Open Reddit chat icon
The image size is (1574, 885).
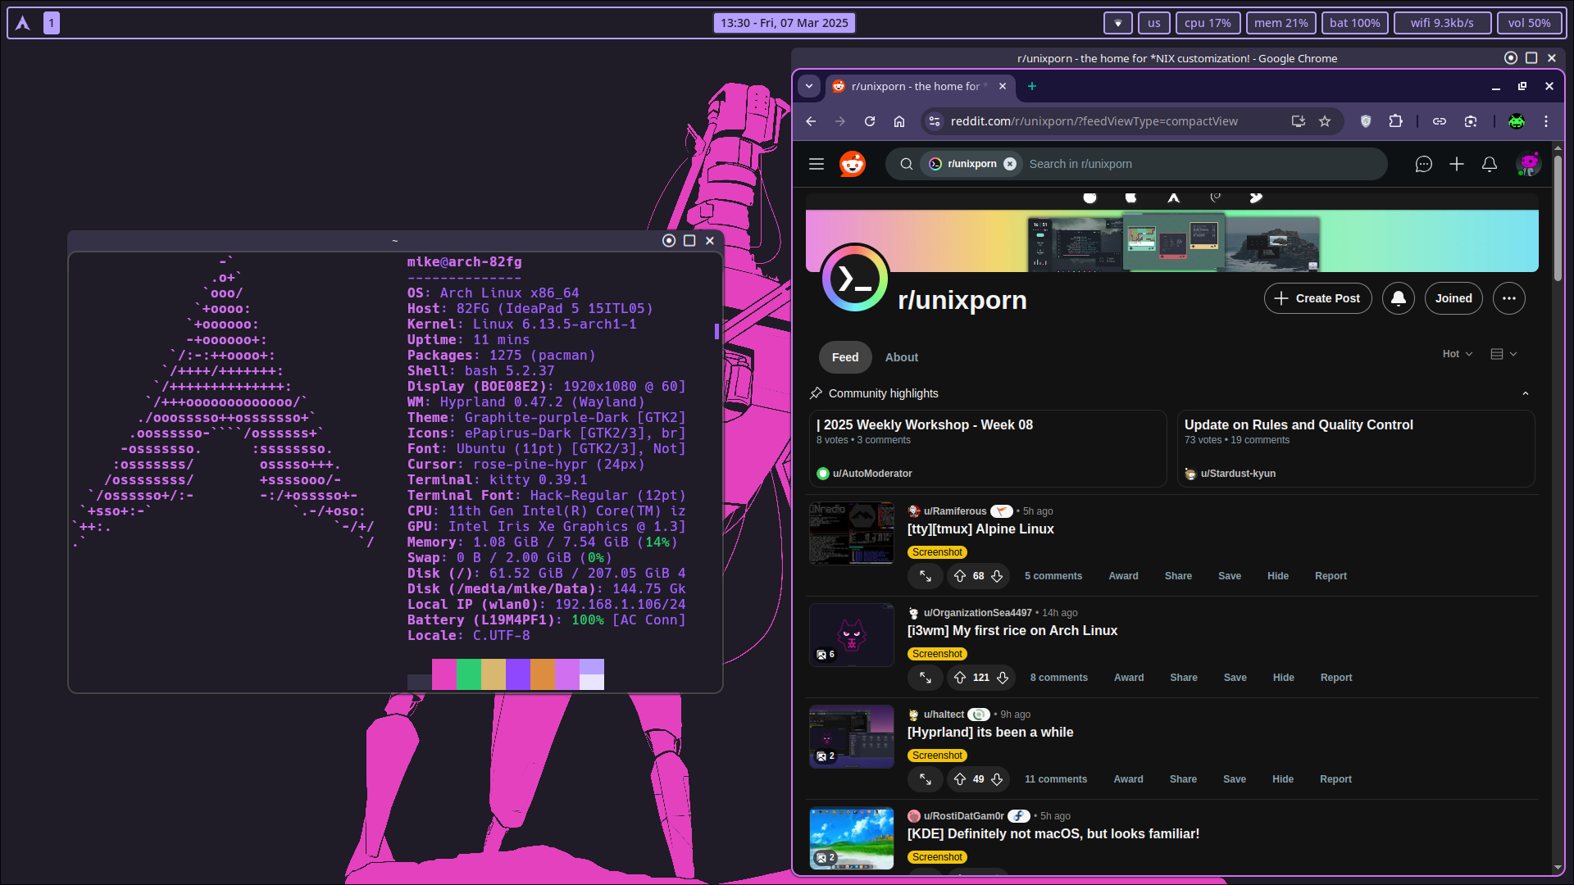(1424, 164)
